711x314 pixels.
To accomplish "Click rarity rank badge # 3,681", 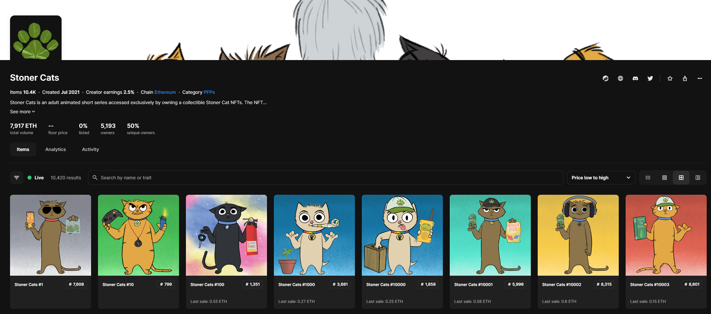I will point(340,284).
